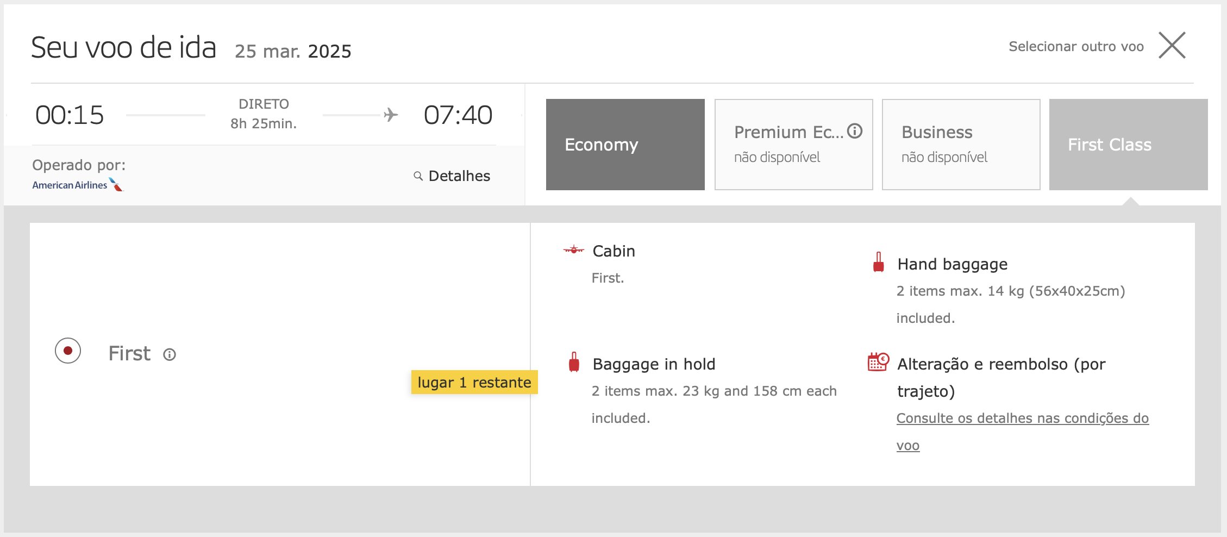Click the red airplane Cabin icon

pyautogui.click(x=574, y=250)
